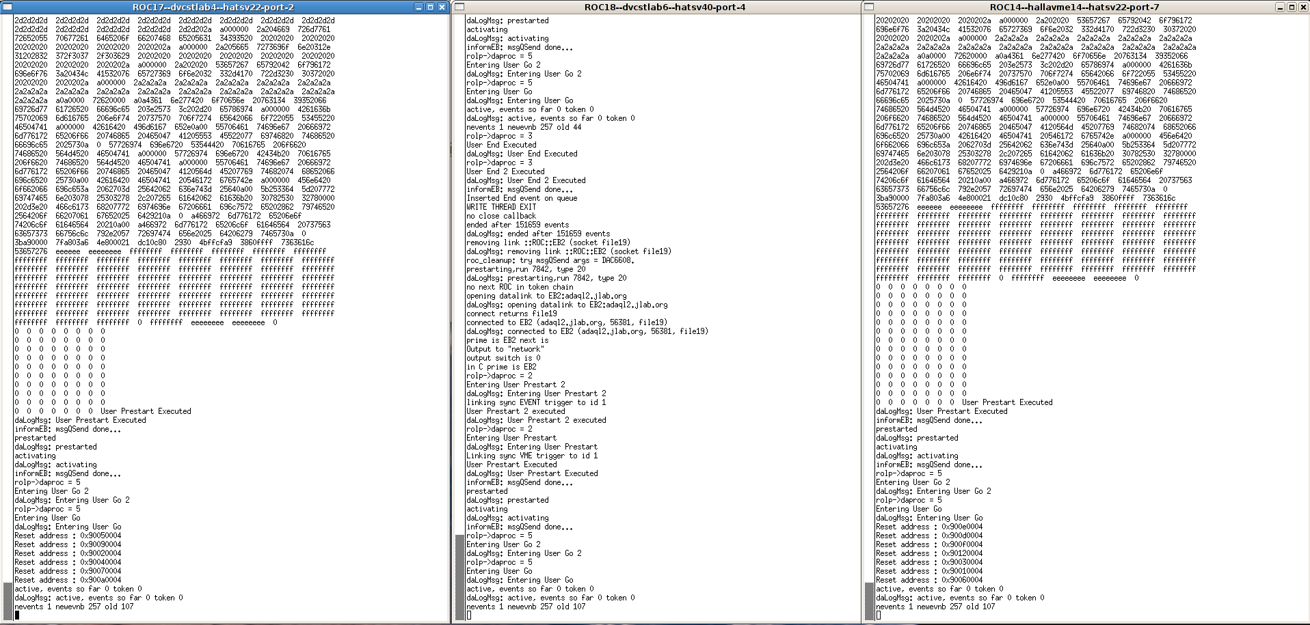This screenshot has width=1310, height=625.
Task: Click 'Output to "network"' line in ROC18
Action: tap(505, 349)
